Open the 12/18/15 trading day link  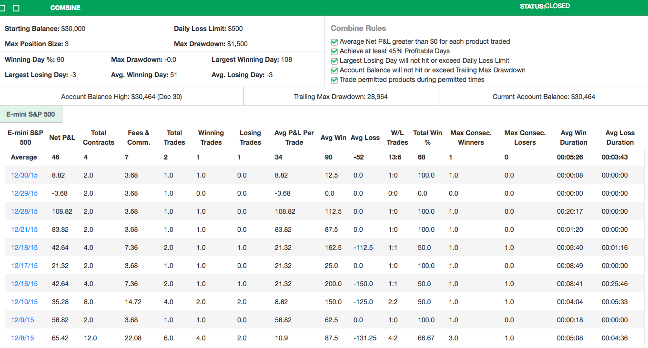click(24, 248)
